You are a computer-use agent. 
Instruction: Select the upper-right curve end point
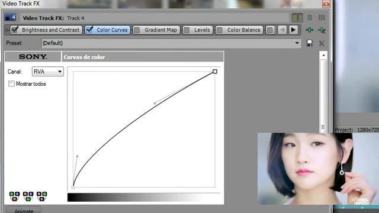(x=215, y=71)
